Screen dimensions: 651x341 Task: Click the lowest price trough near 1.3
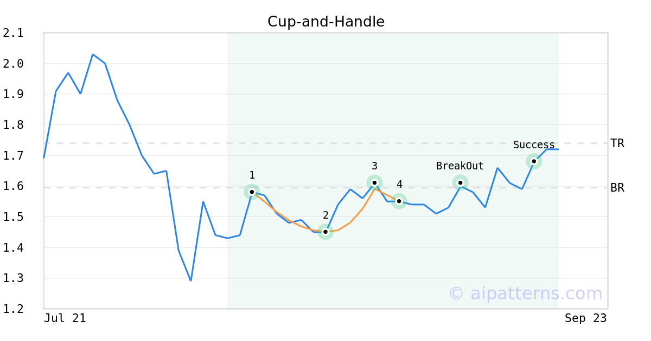tap(191, 280)
